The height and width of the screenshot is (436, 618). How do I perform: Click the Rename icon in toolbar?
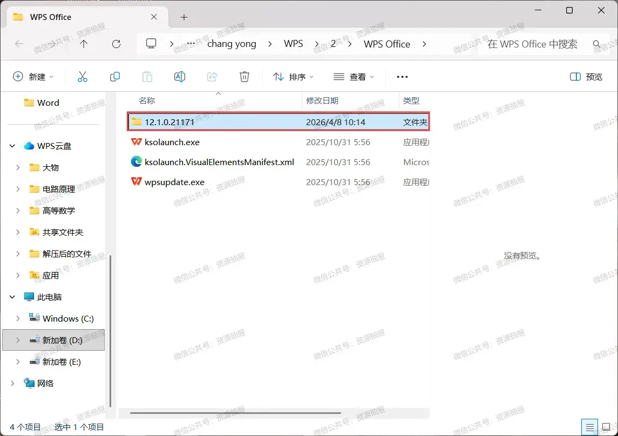pyautogui.click(x=180, y=77)
